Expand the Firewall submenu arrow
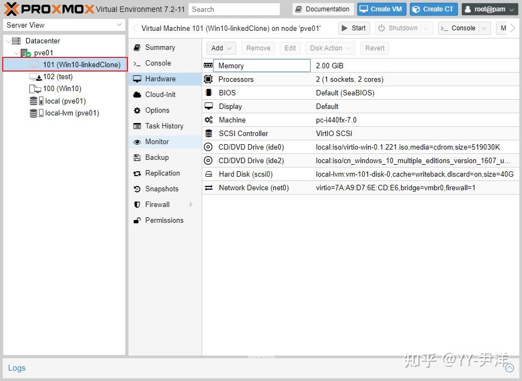This screenshot has height=381, width=522. click(x=191, y=205)
